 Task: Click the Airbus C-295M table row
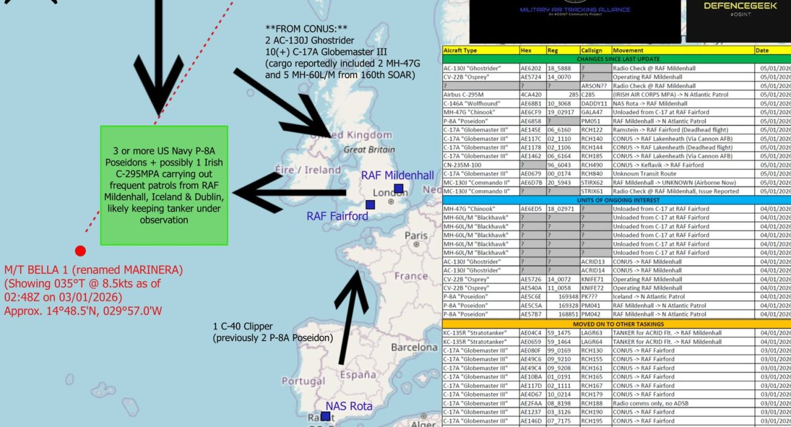[x=616, y=95]
